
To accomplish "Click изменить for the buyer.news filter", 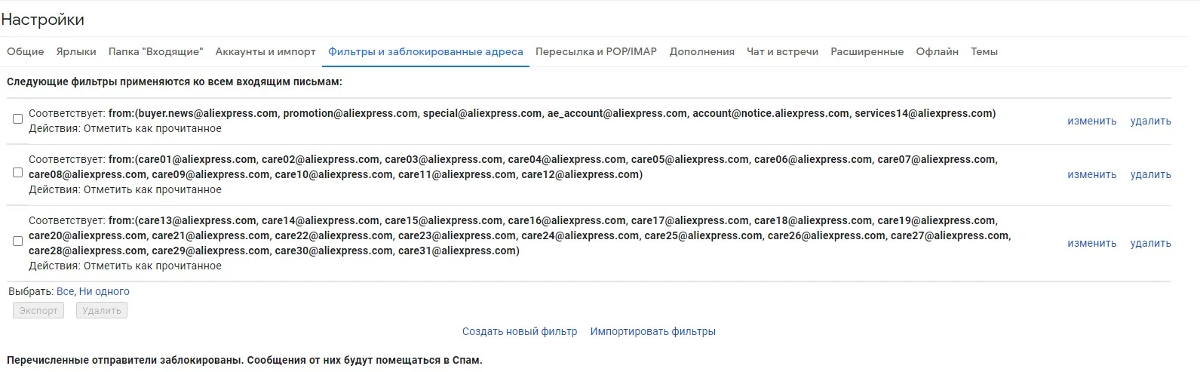I will click(1091, 121).
